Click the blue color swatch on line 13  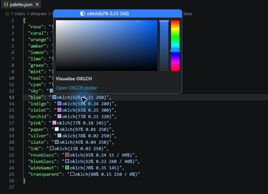pyautogui.click(x=54, y=97)
